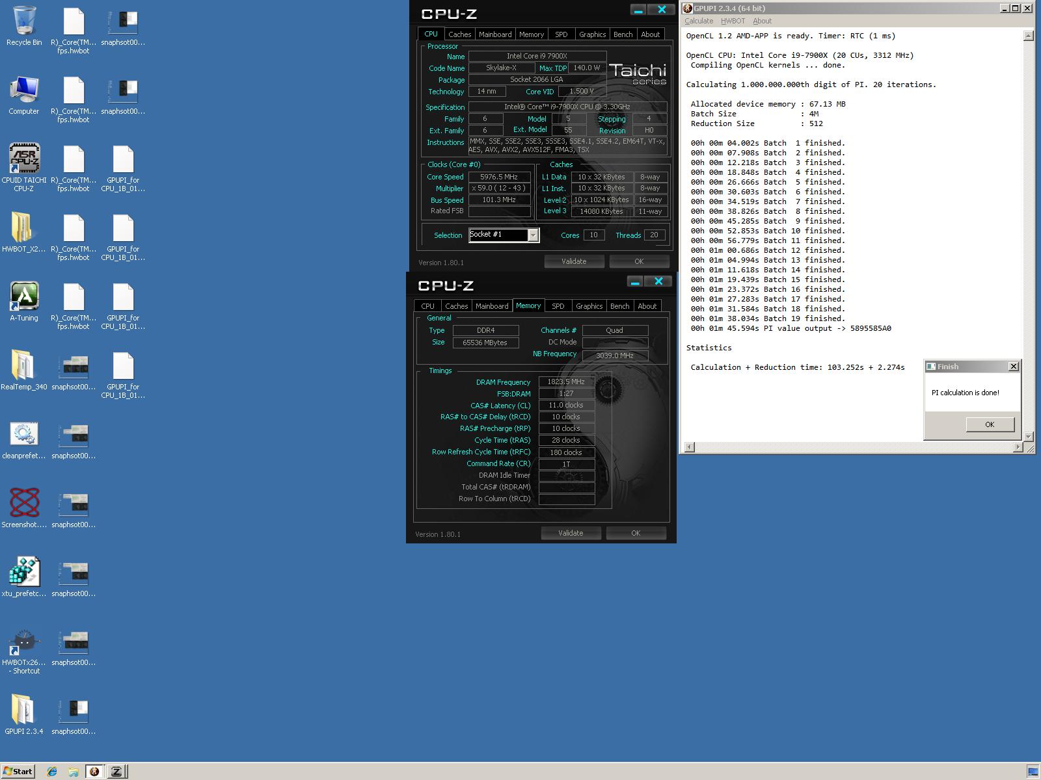This screenshot has height=780, width=1041.
Task: Click the GPUPI title bar app icon
Action: pyautogui.click(x=687, y=8)
